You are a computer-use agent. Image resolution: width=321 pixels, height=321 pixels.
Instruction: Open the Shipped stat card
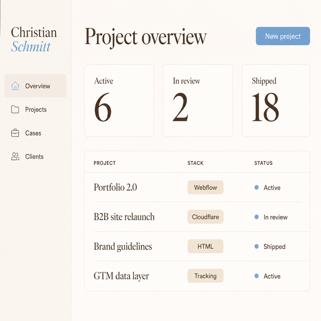[276, 101]
